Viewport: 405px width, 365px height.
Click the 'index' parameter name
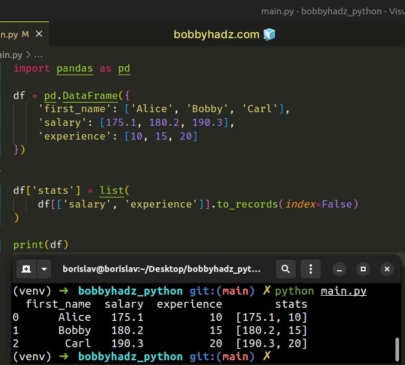pyautogui.click(x=301, y=205)
